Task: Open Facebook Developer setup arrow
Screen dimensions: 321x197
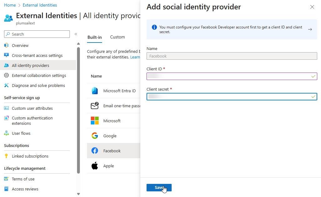Action: click(x=310, y=29)
